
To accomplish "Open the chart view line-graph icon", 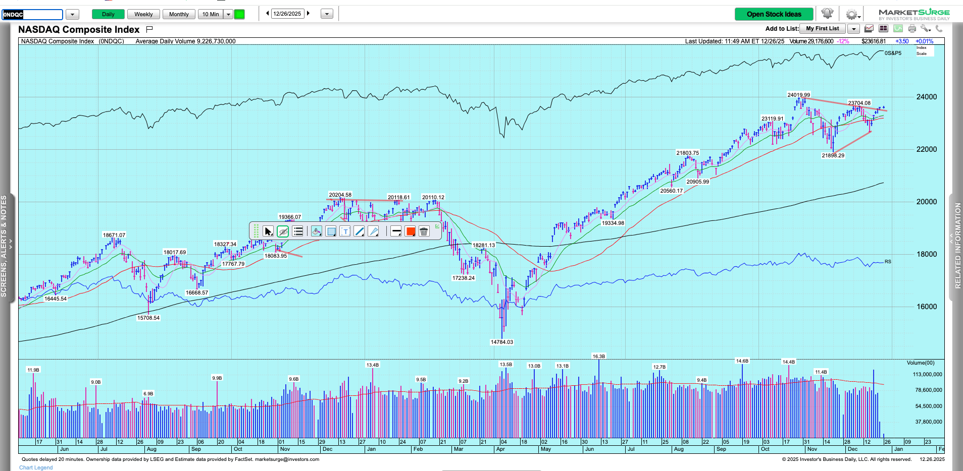I will click(x=869, y=29).
